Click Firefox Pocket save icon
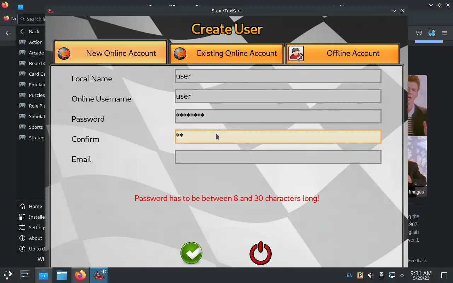 coord(419,33)
